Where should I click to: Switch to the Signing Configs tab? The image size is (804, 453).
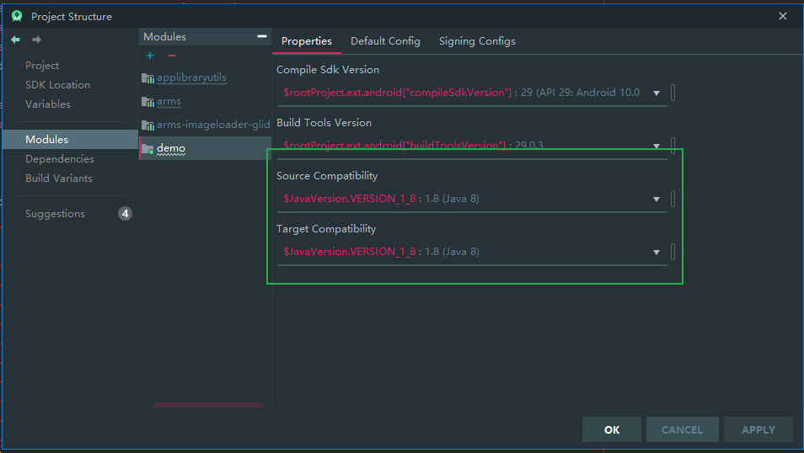click(477, 41)
